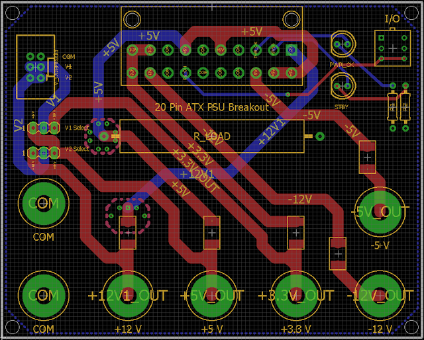Select the SMD fuse beside the "-12V" trace label
Image resolution: width=424 pixels, height=340 pixels.
pyautogui.click(x=338, y=253)
